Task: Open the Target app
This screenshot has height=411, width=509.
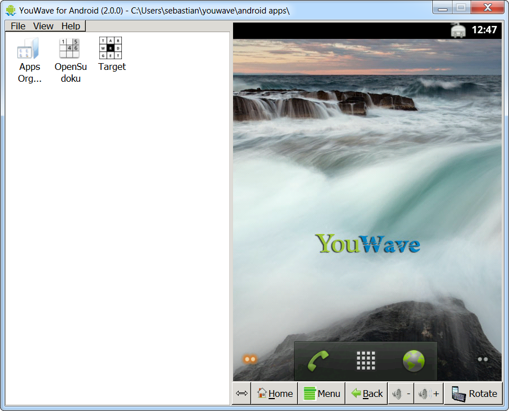Action: click(x=111, y=48)
